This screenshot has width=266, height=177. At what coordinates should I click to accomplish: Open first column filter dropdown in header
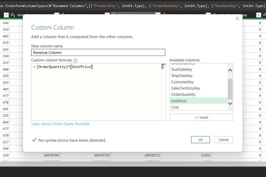click(6, 15)
